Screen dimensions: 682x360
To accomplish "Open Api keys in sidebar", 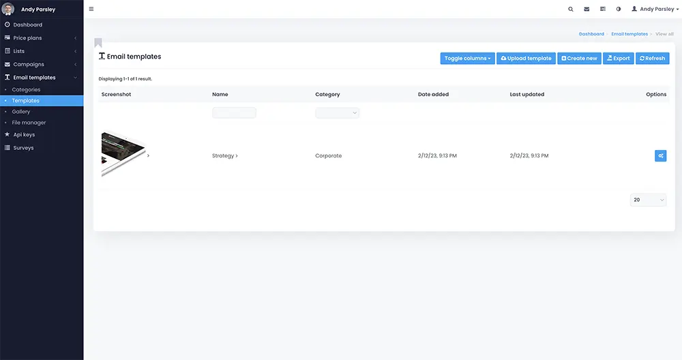I will tap(42, 135).
